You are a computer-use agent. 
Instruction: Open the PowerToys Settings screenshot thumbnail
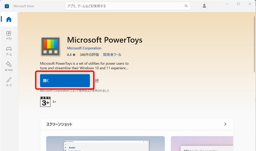pos(105,144)
